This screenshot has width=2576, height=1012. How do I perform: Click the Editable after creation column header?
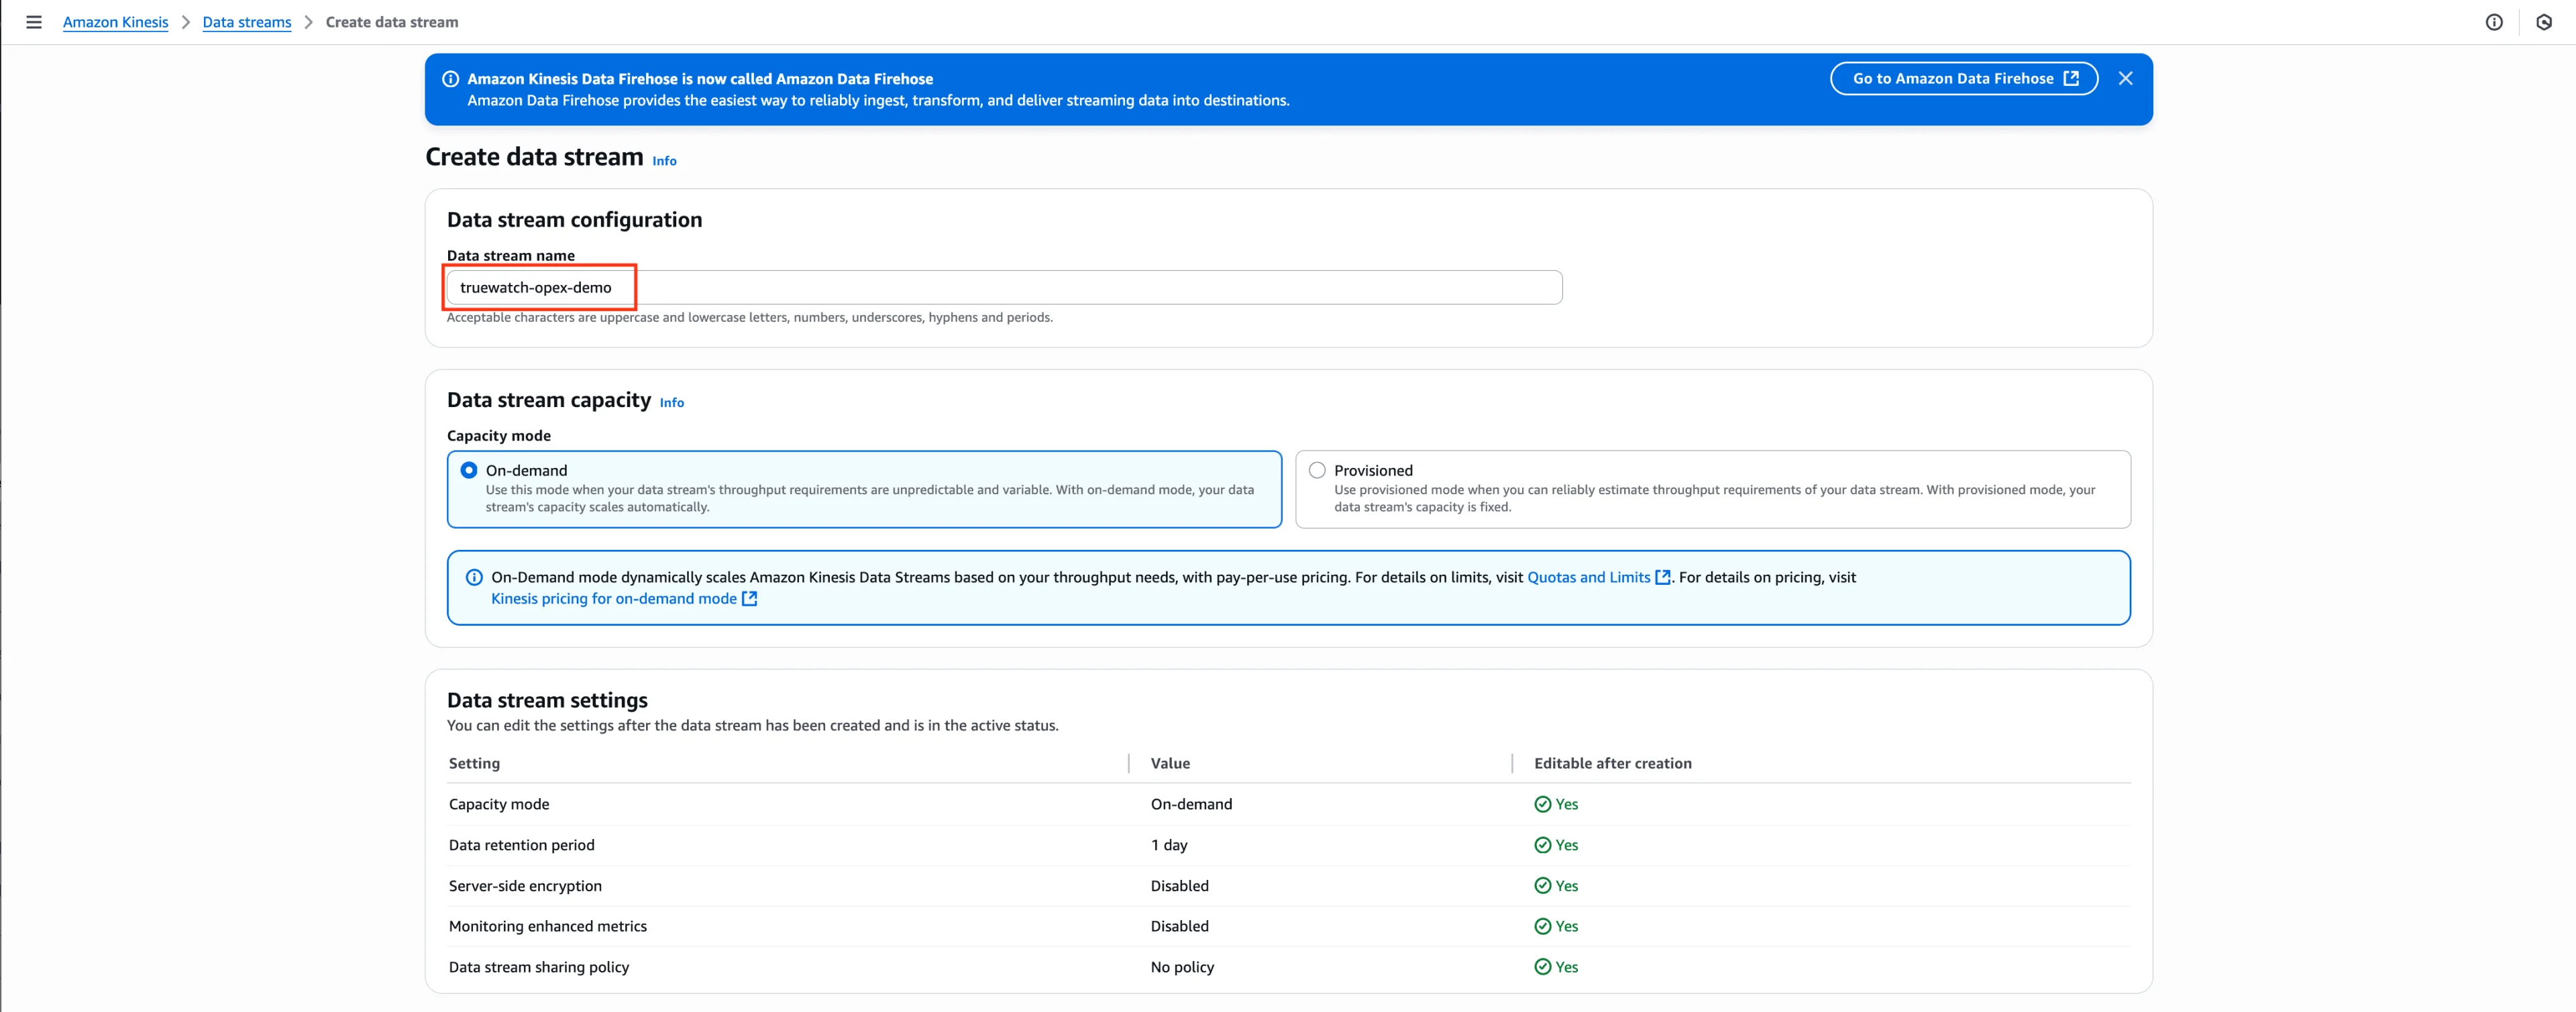[x=1612, y=763]
